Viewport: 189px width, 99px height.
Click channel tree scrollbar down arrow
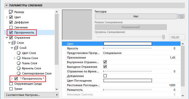coord(57,89)
